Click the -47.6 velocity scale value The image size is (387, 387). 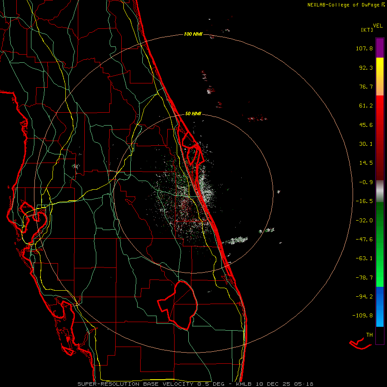pos(364,240)
